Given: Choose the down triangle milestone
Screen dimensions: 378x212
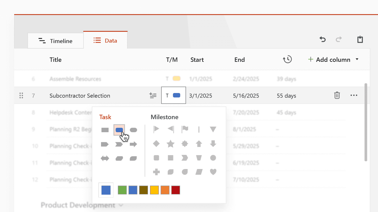Looking at the screenshot, I should tap(213, 129).
